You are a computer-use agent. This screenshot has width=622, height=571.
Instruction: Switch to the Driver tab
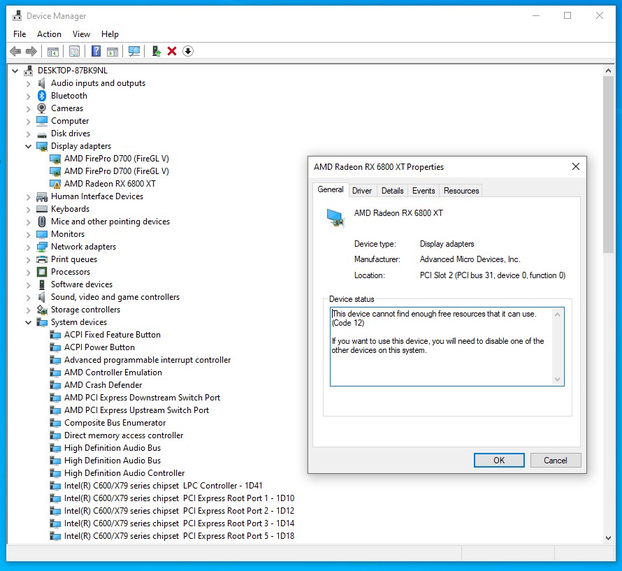click(362, 191)
